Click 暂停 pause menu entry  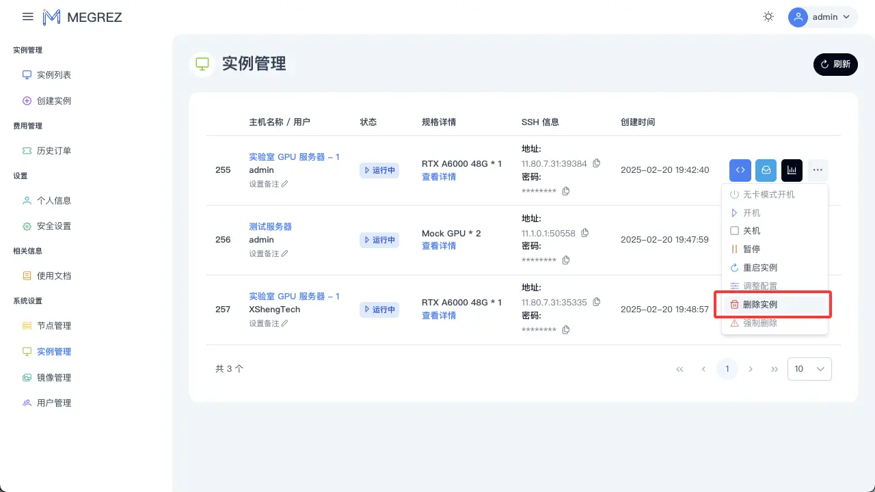pyautogui.click(x=751, y=249)
